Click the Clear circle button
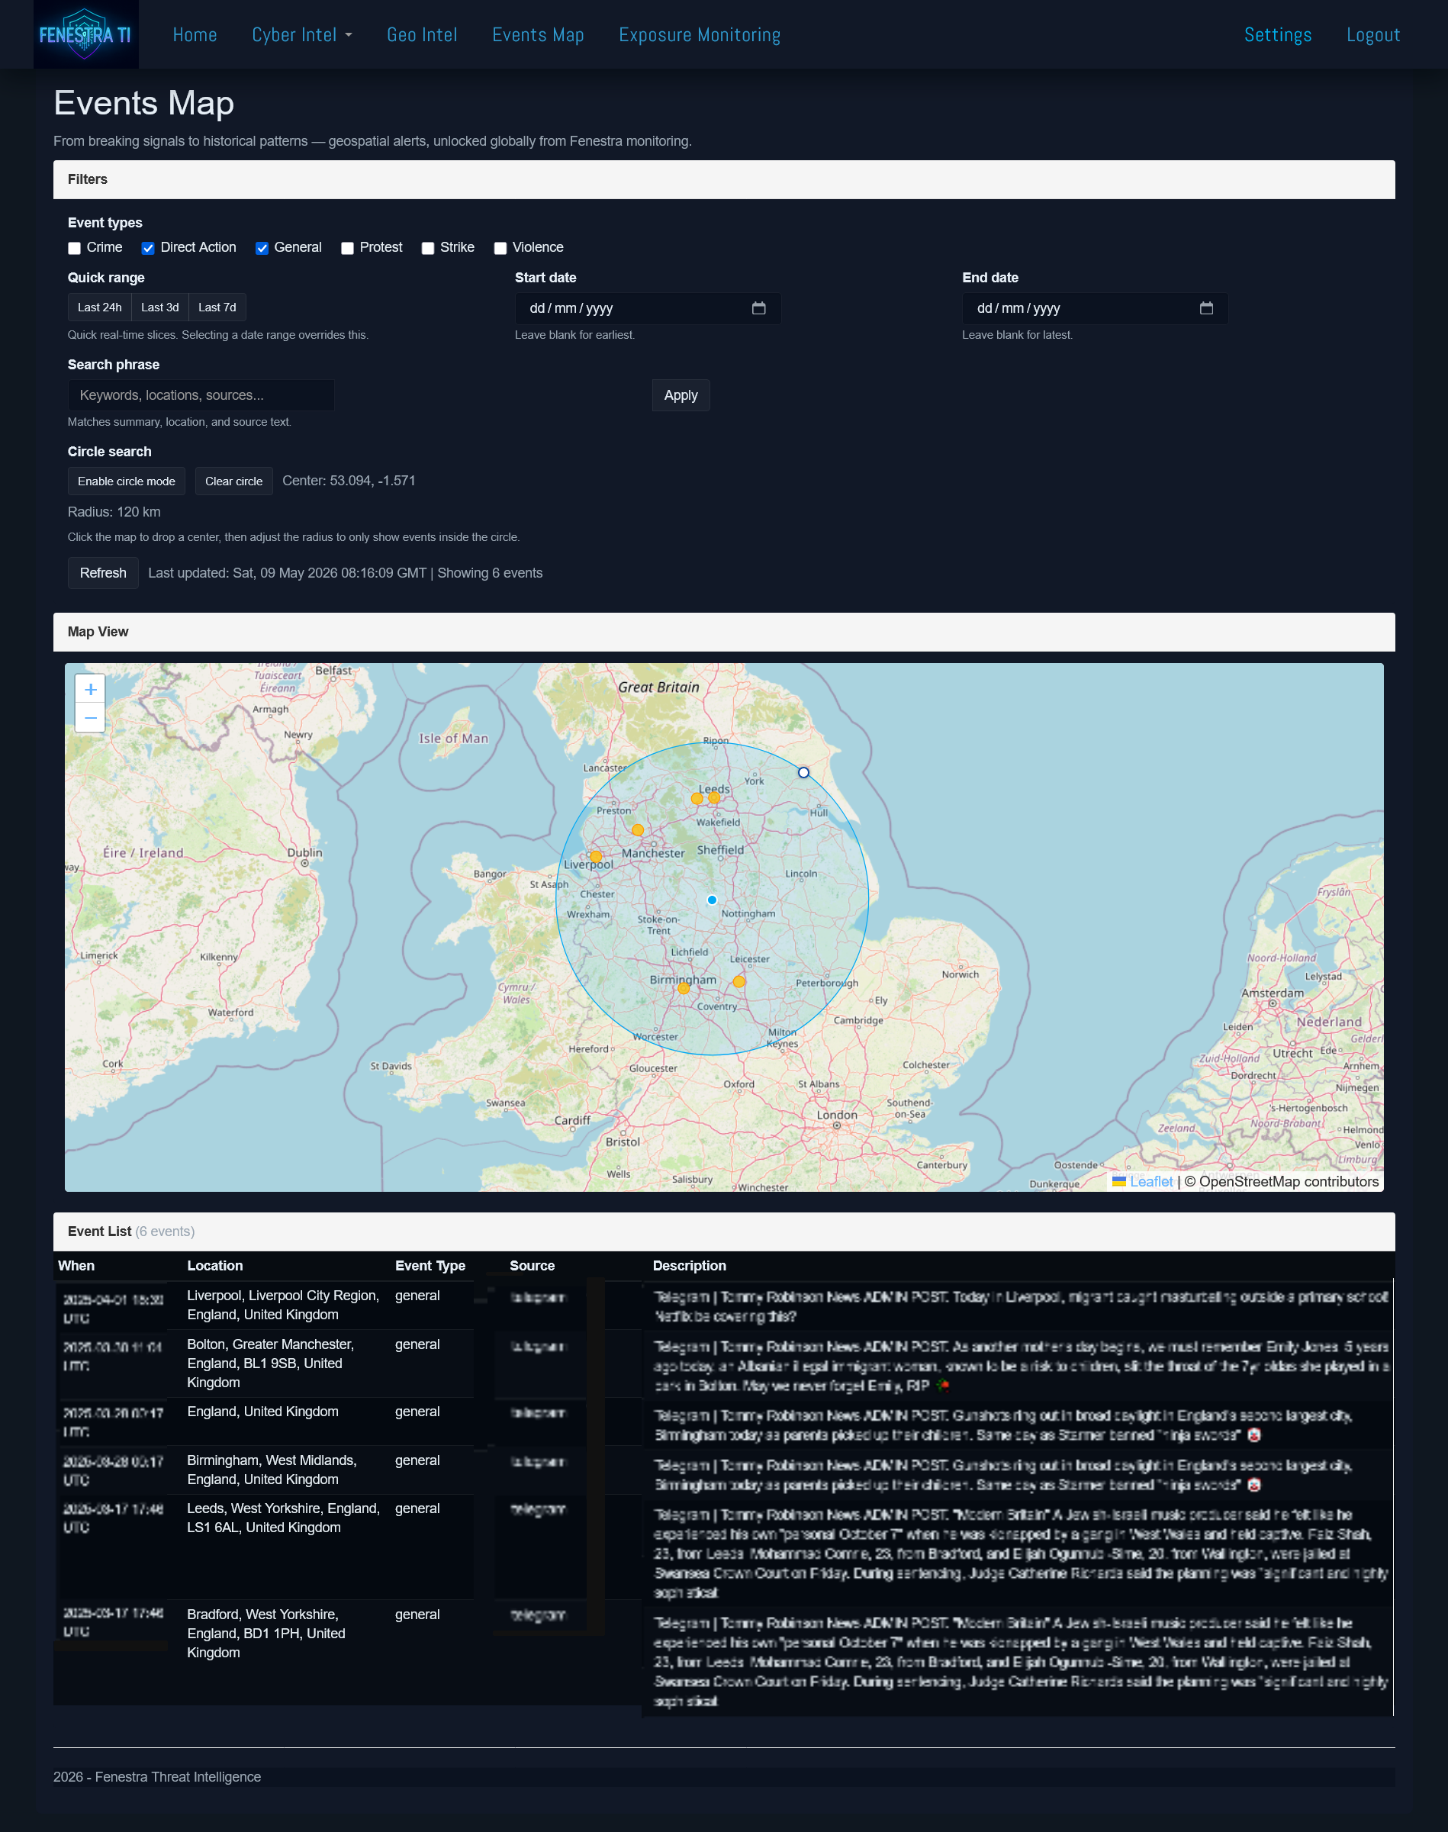The image size is (1448, 1832). (234, 481)
